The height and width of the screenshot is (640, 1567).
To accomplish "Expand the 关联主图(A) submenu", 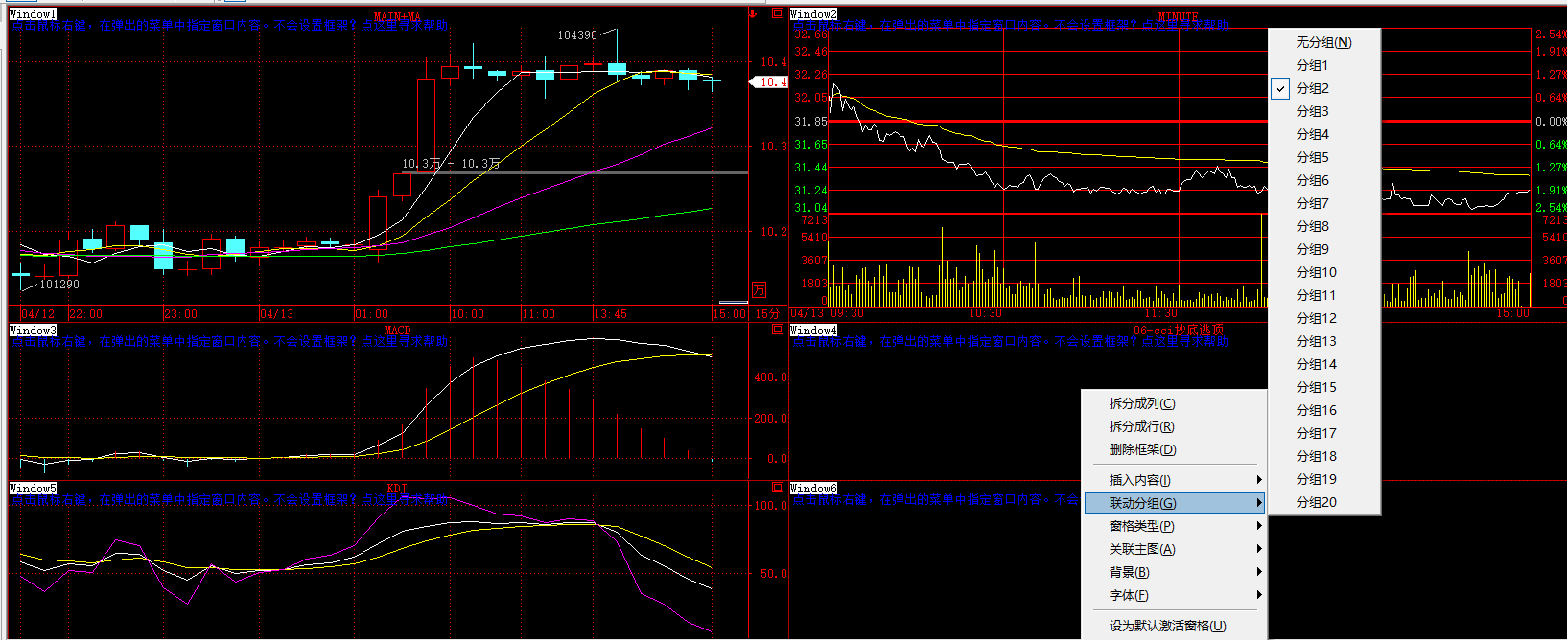I will [1175, 549].
